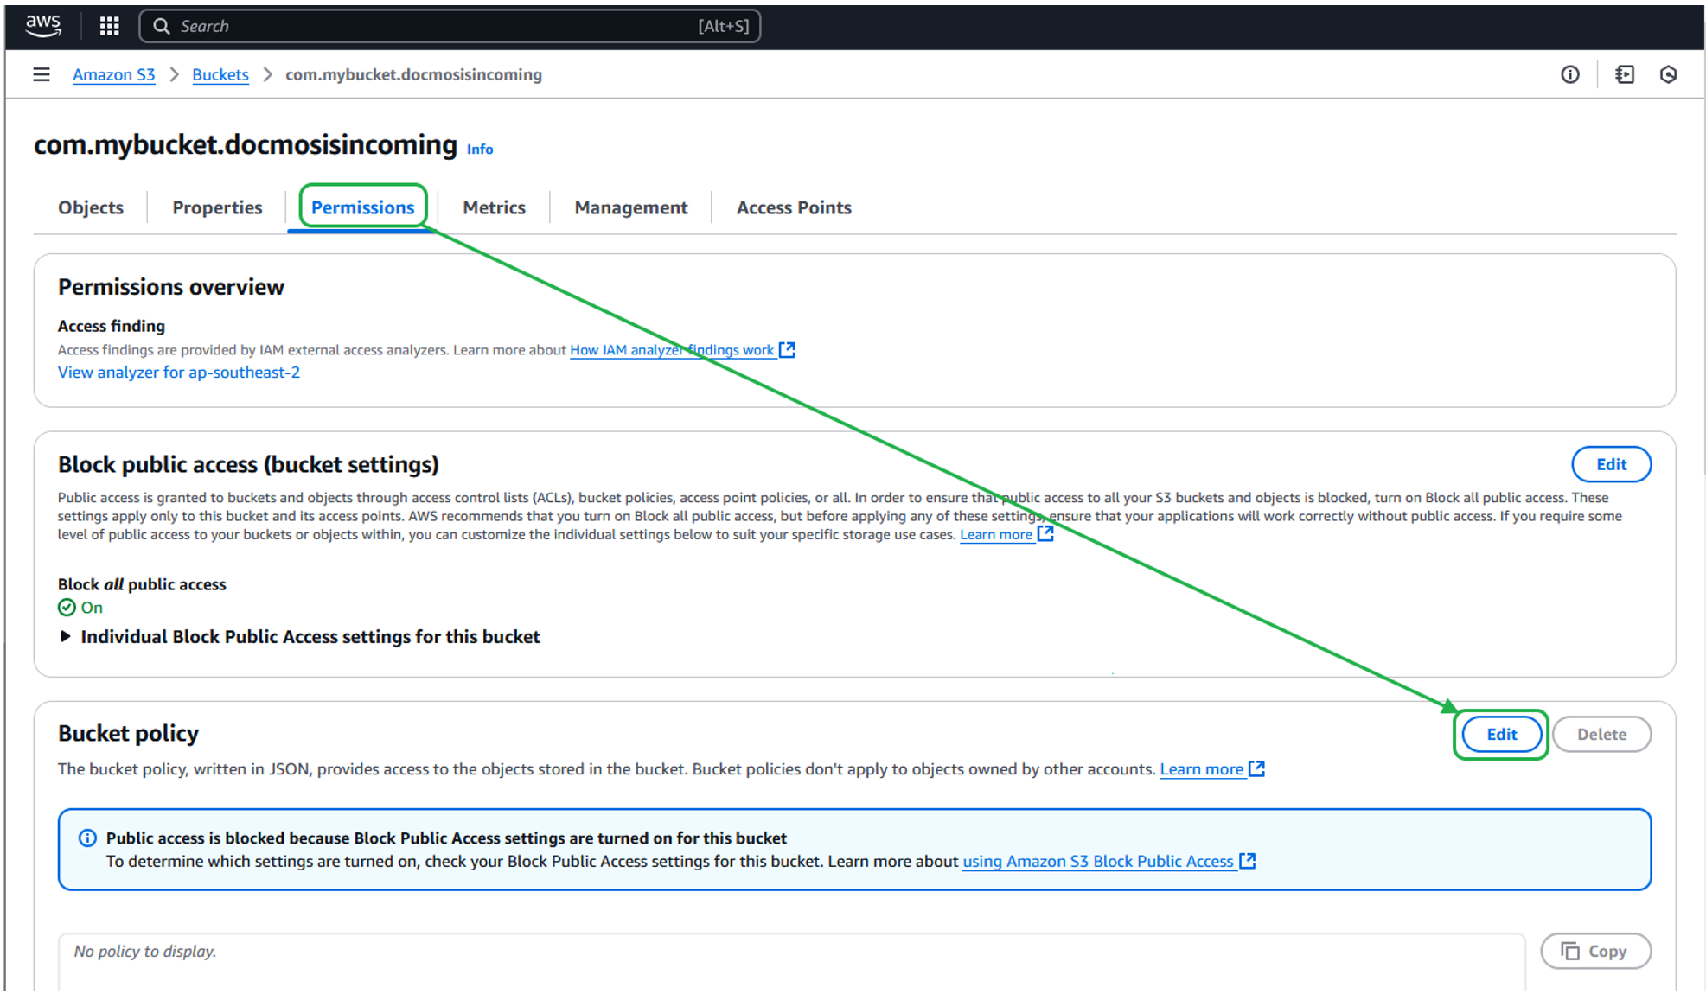Open the AWS services grid
This screenshot has height=994, width=1706.
[108, 26]
